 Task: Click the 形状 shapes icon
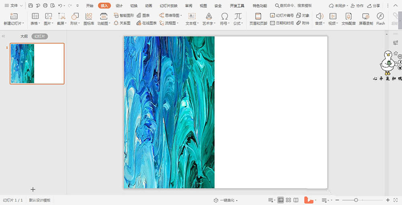tap(75, 16)
